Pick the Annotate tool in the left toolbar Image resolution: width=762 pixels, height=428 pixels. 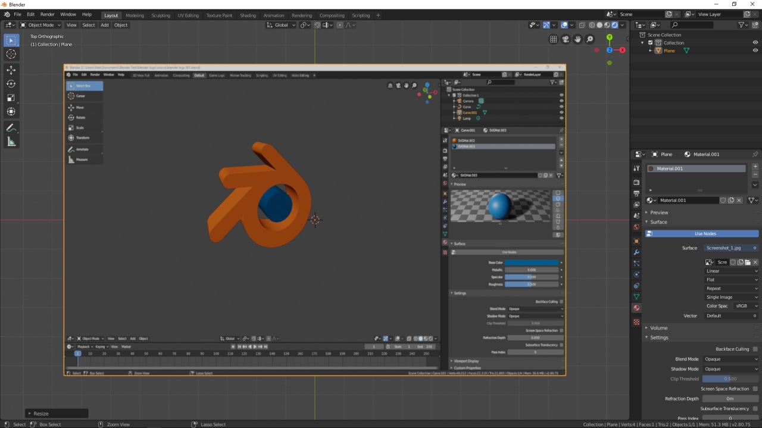point(11,127)
